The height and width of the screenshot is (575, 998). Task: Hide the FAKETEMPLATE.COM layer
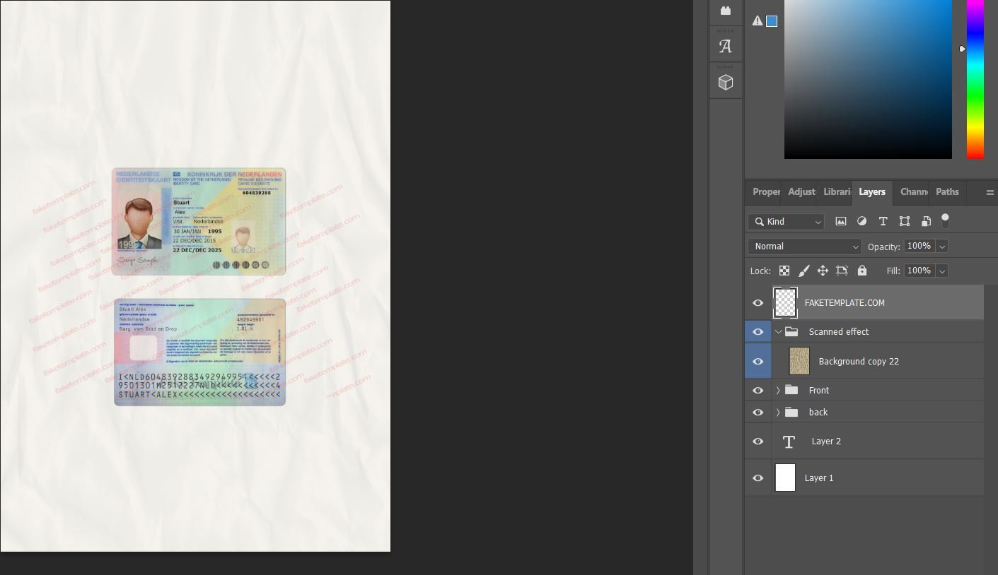tap(758, 302)
